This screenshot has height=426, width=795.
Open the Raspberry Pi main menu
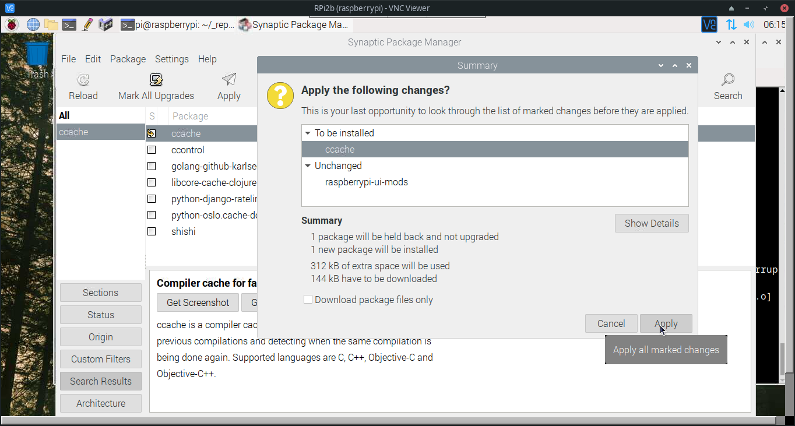12,24
